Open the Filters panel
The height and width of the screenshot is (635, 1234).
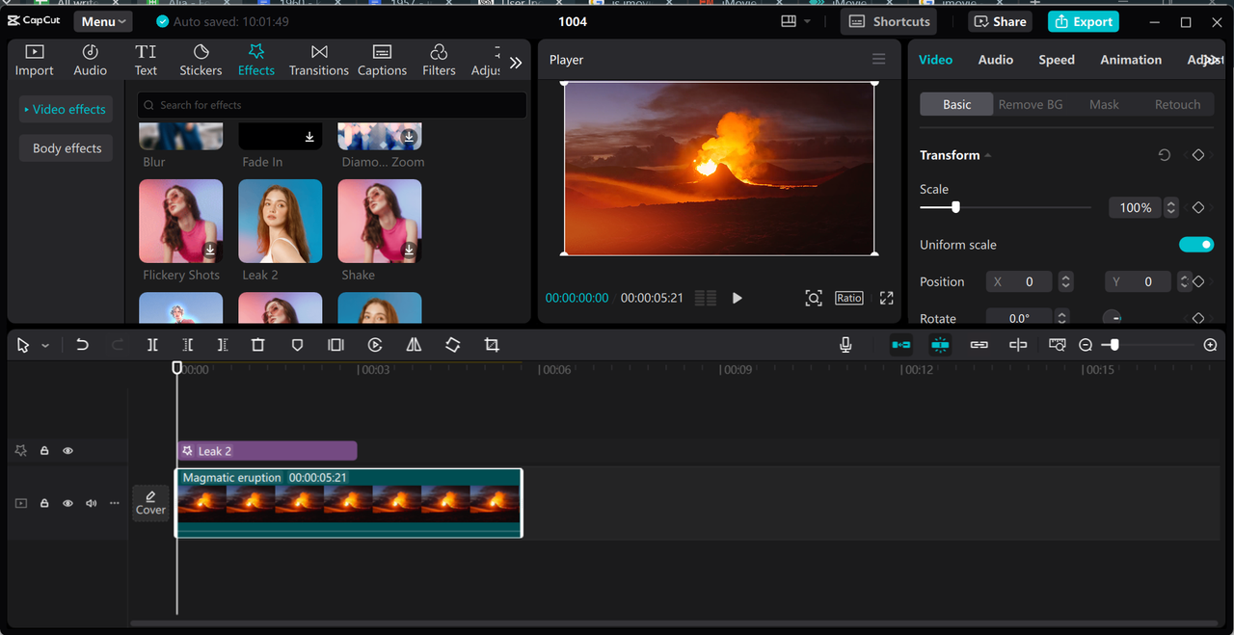[x=439, y=60]
